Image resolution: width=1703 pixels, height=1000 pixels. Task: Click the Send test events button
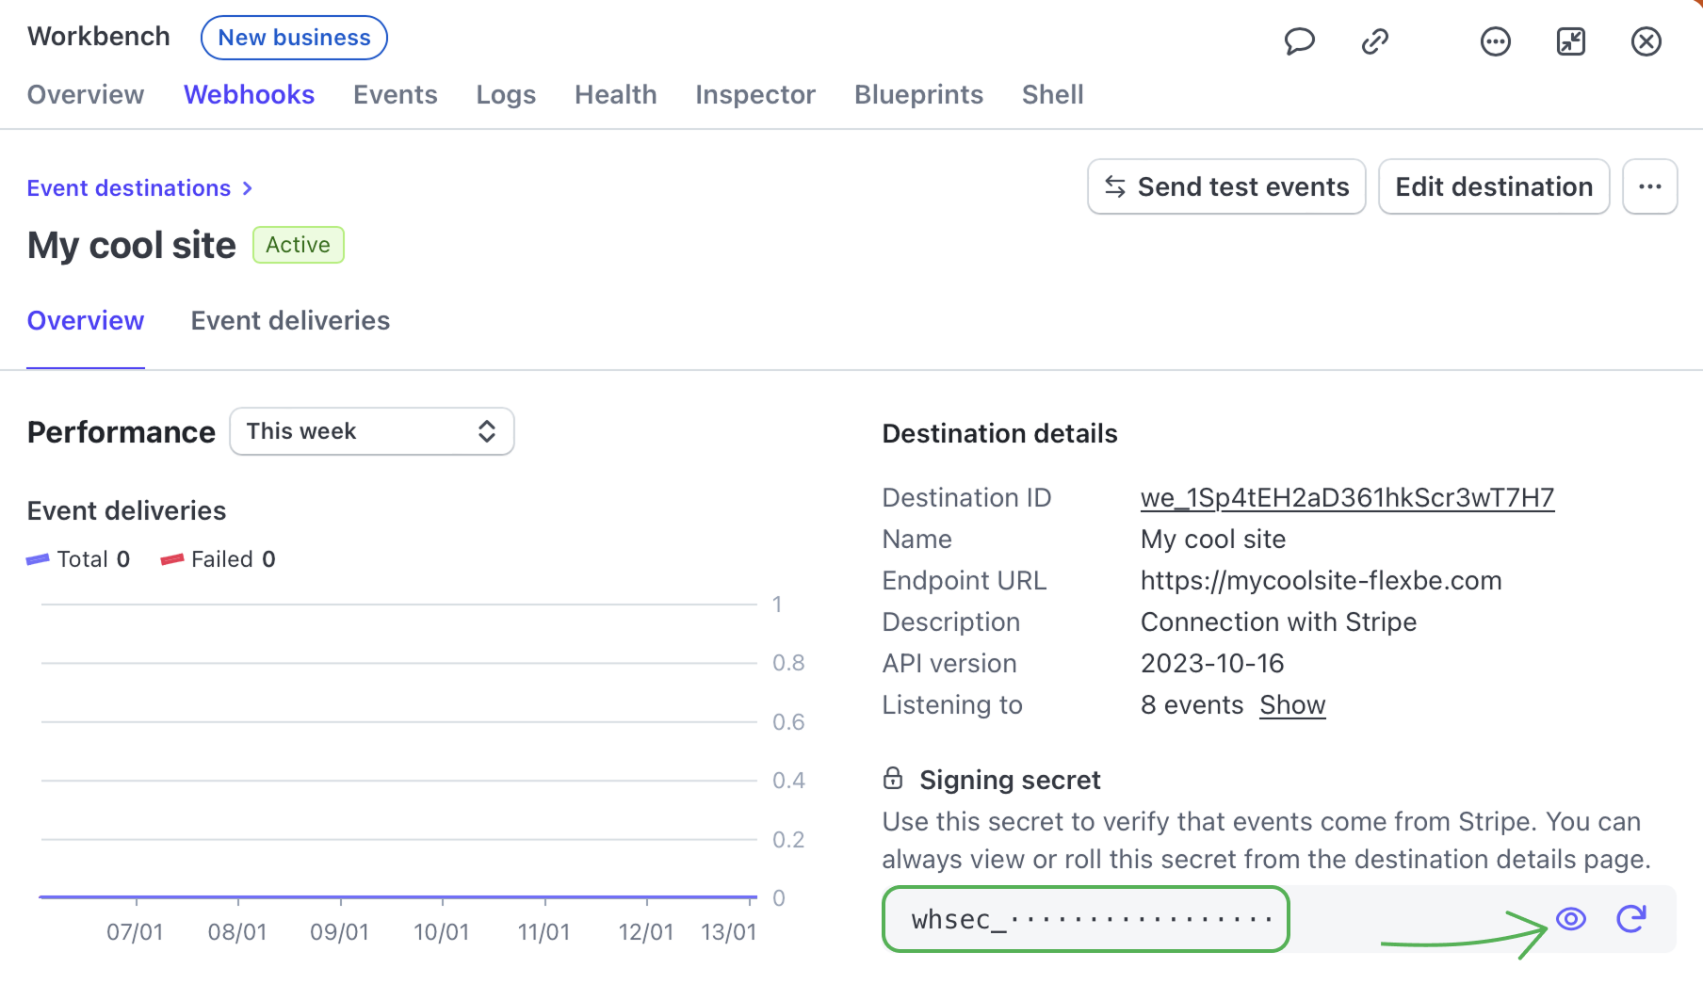(x=1225, y=186)
